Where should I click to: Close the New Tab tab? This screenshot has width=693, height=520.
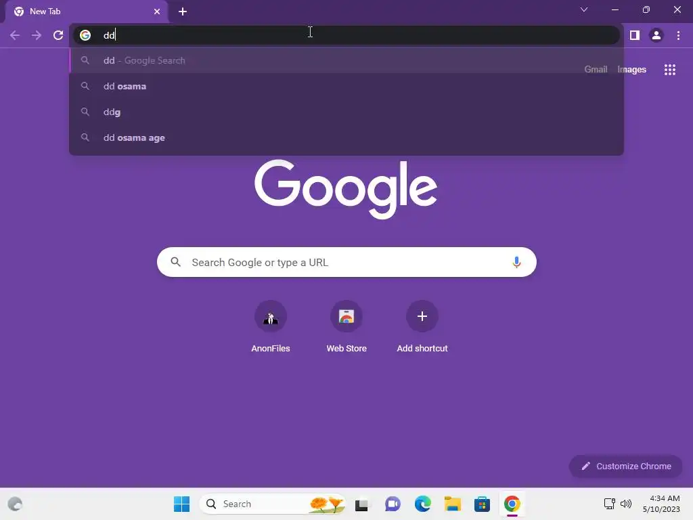pyautogui.click(x=157, y=12)
